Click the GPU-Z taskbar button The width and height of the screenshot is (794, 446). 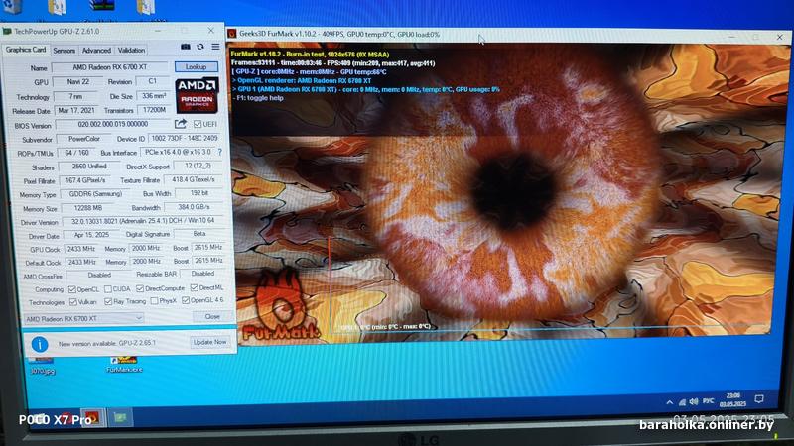[x=120, y=418]
